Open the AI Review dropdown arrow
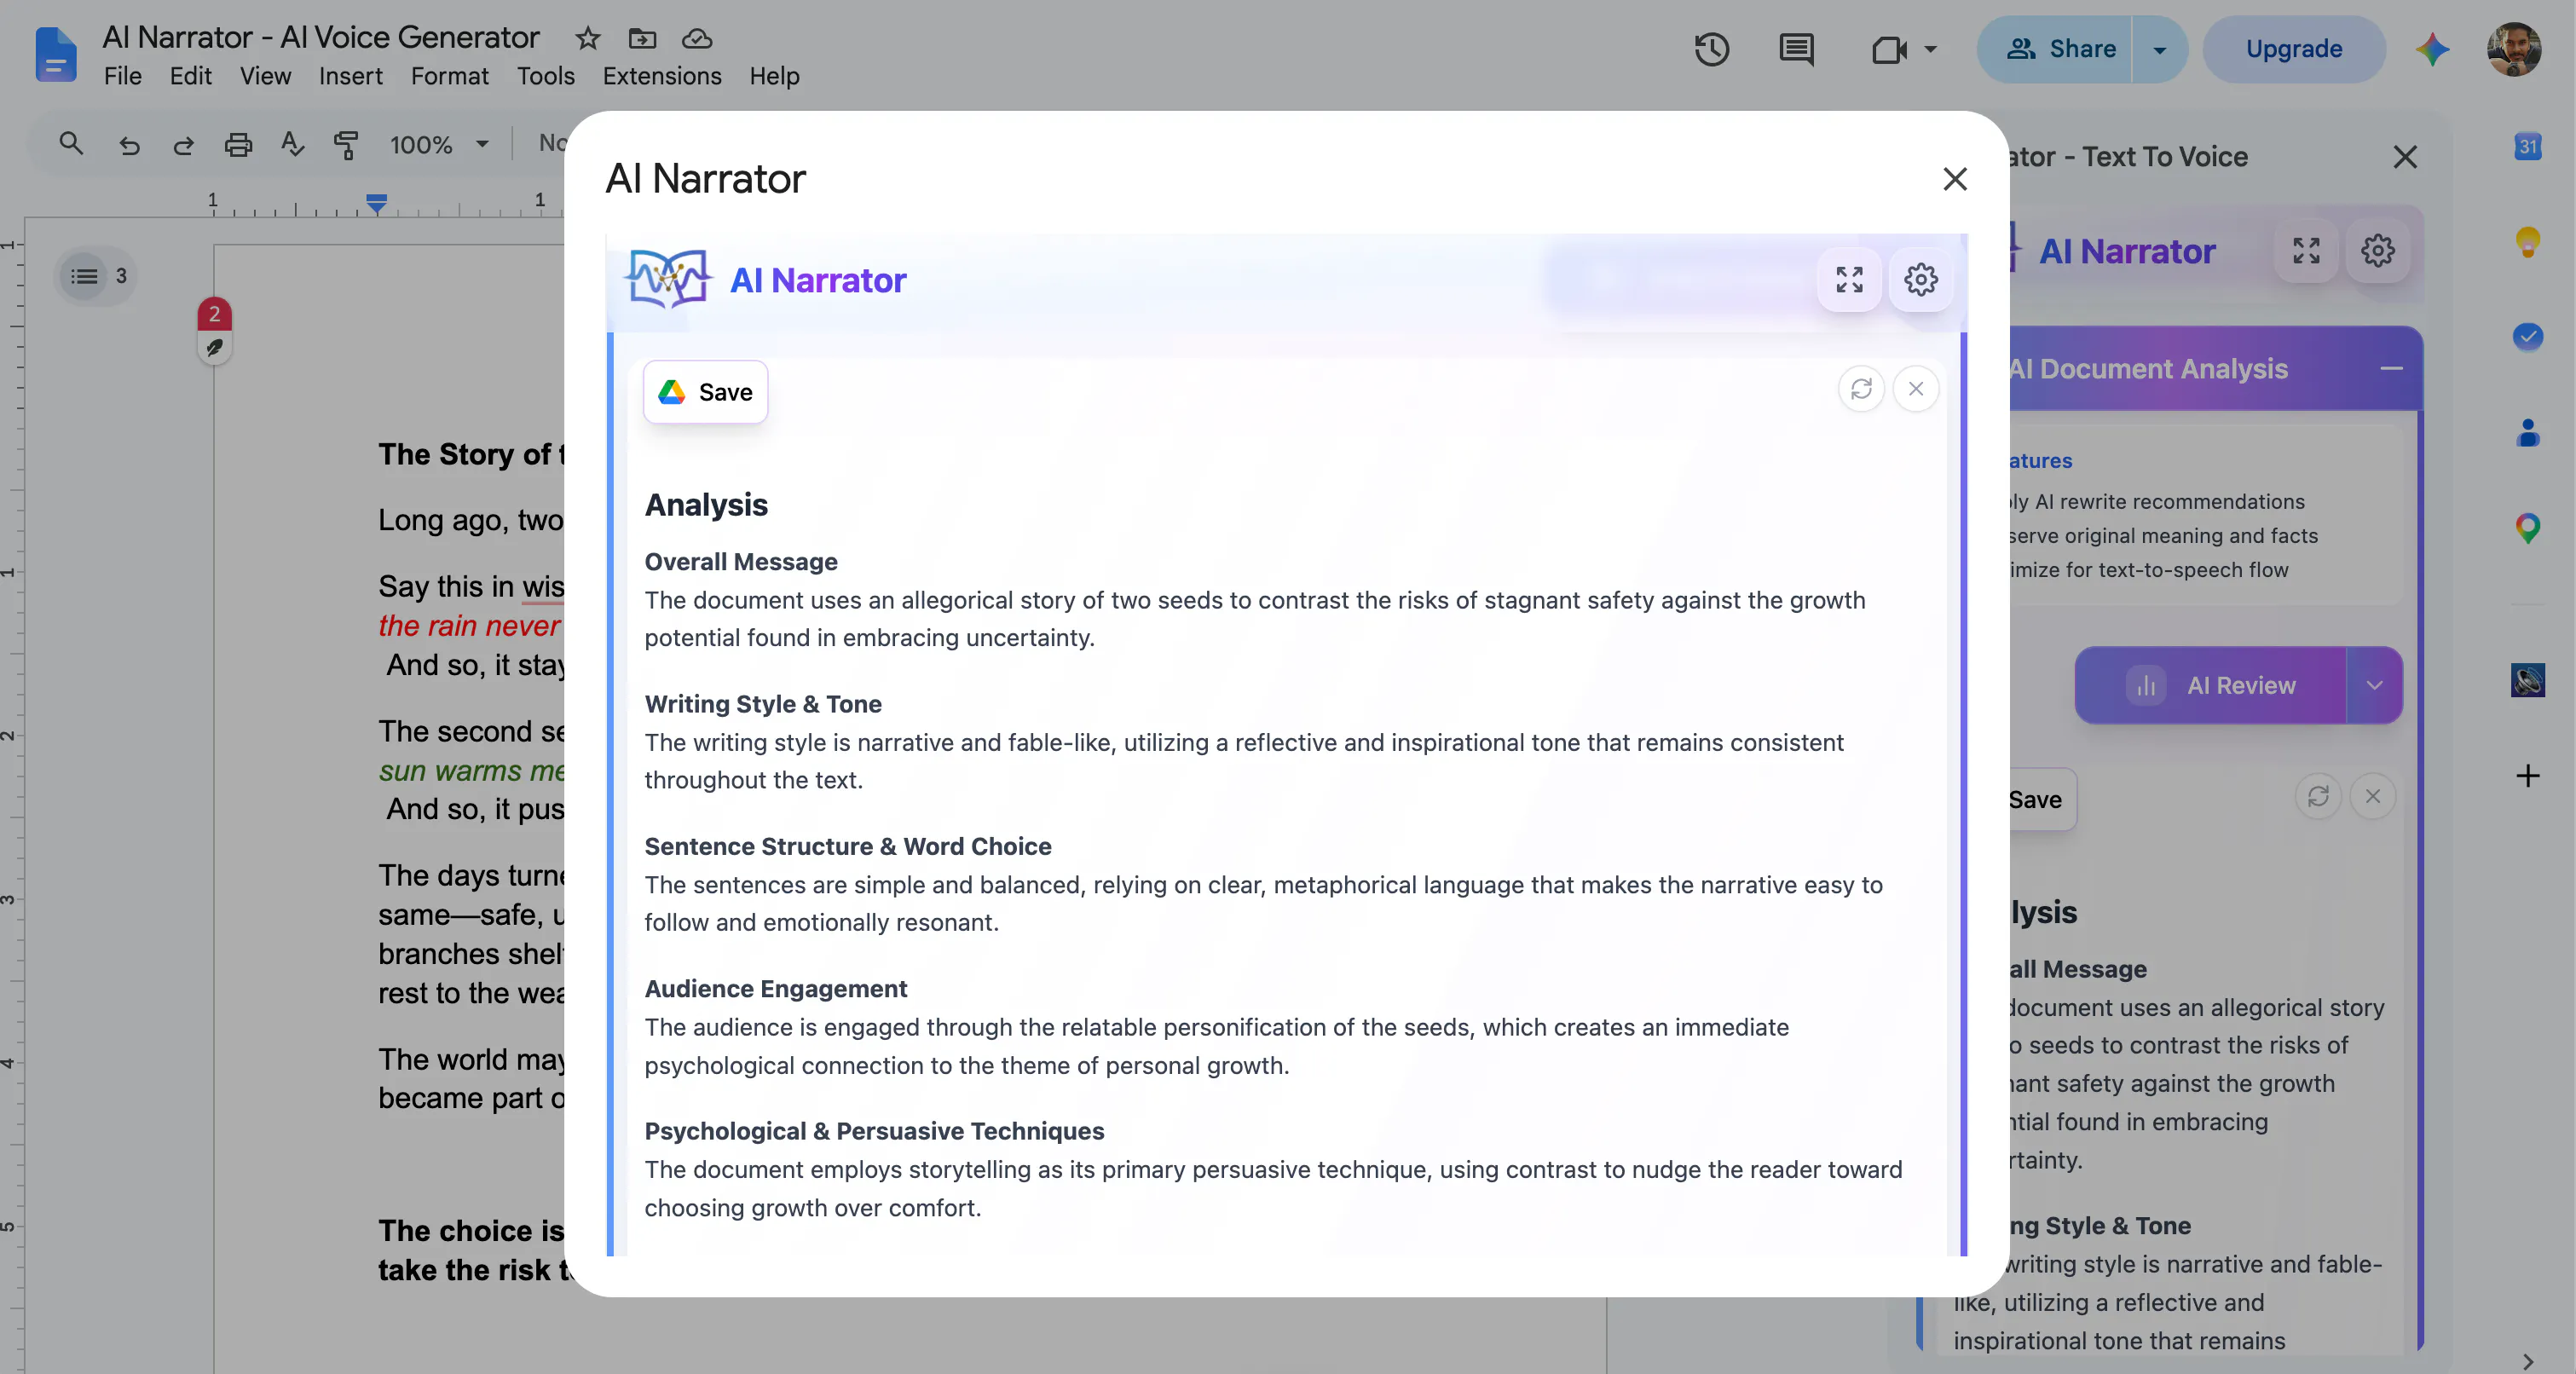 [x=2375, y=685]
